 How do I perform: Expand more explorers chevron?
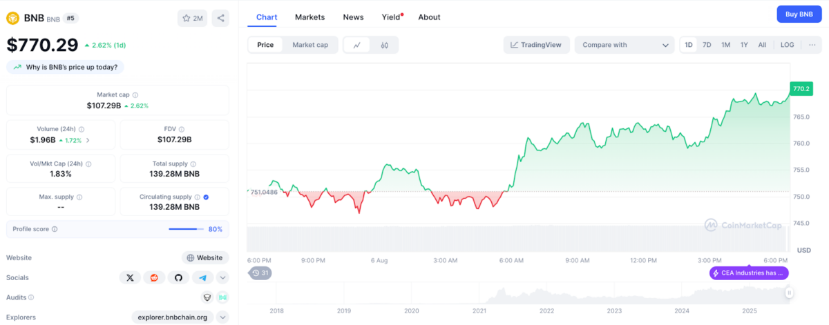click(x=222, y=317)
